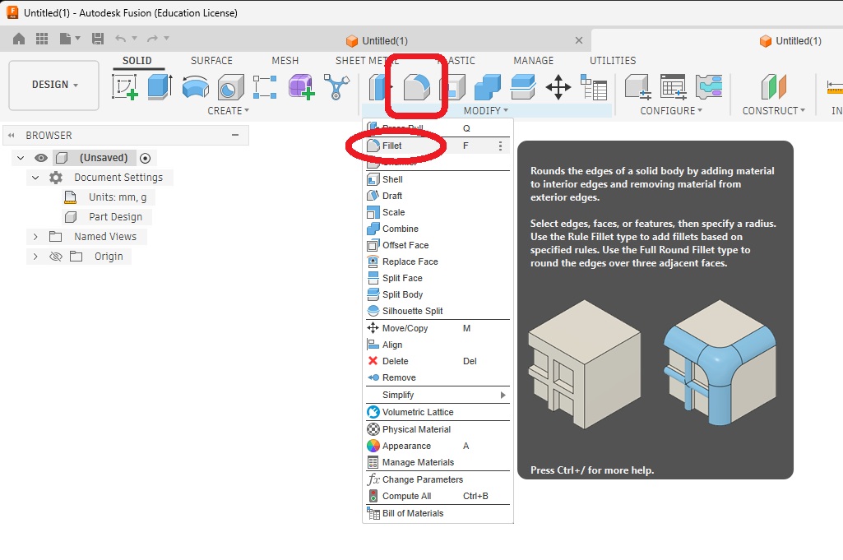Click the Fillet icon in the toolbar
The height and width of the screenshot is (560, 843).
(417, 87)
